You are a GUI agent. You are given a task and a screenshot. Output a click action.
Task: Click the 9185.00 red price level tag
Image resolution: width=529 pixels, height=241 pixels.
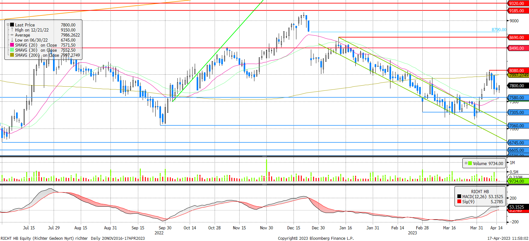(518, 11)
